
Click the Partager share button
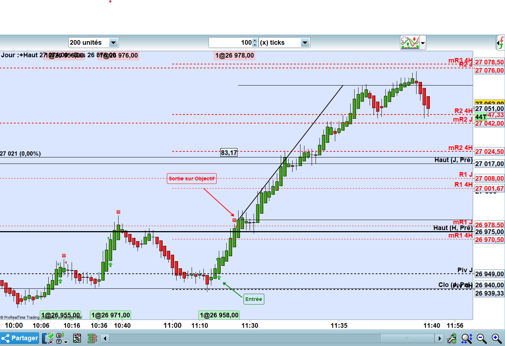[20, 338]
